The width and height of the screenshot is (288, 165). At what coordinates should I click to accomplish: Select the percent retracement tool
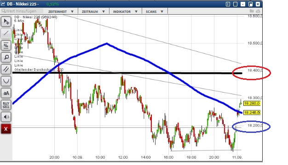6,45
